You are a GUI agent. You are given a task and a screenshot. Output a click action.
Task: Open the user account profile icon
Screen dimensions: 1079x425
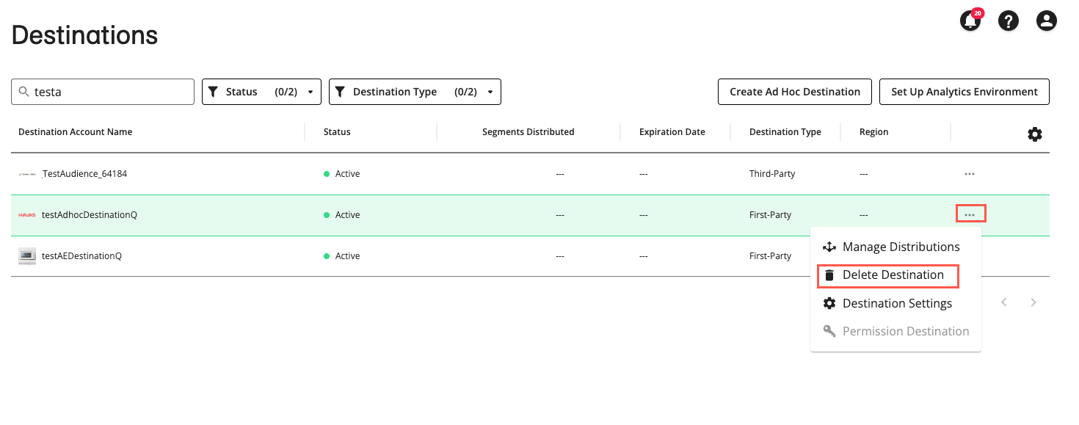click(x=1047, y=21)
